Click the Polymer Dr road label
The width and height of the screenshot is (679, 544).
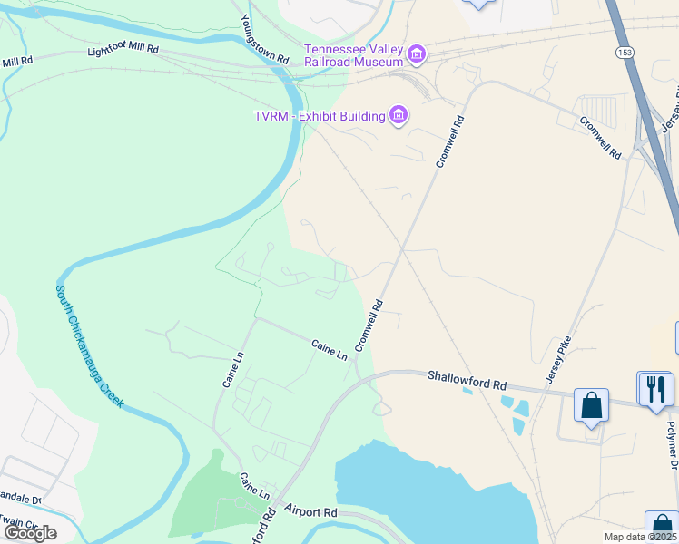click(672, 445)
